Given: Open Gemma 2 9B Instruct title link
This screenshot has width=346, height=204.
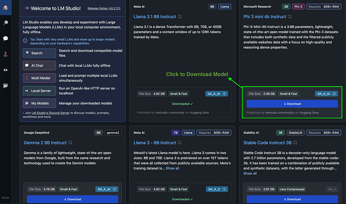Looking at the screenshot, I should coord(45,143).
